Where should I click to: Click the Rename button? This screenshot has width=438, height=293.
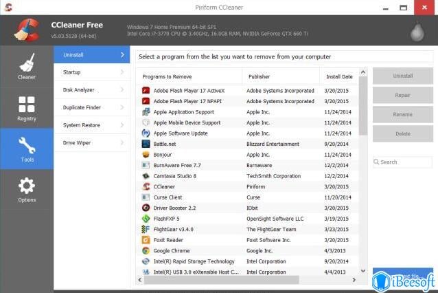tap(403, 114)
